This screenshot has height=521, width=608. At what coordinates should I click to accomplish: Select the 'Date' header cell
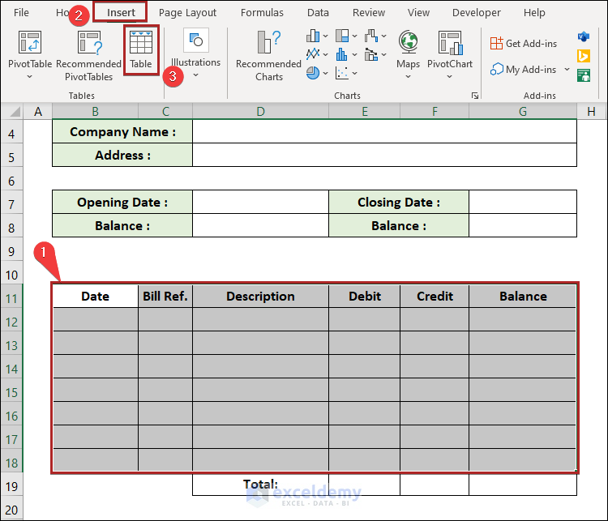[x=96, y=297]
